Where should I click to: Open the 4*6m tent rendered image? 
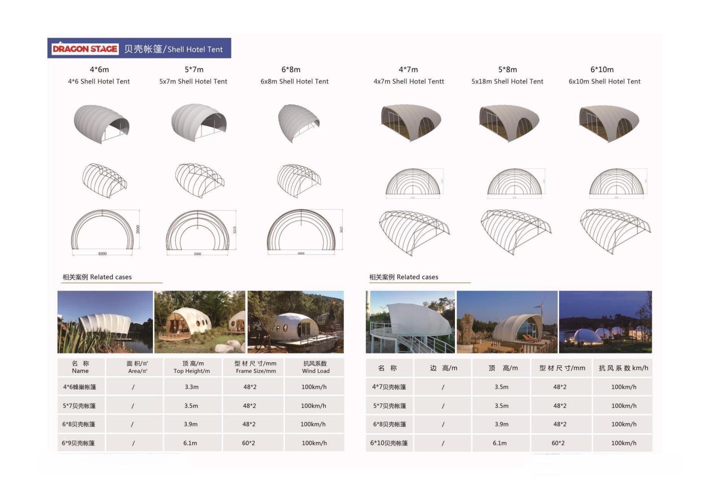102,124
